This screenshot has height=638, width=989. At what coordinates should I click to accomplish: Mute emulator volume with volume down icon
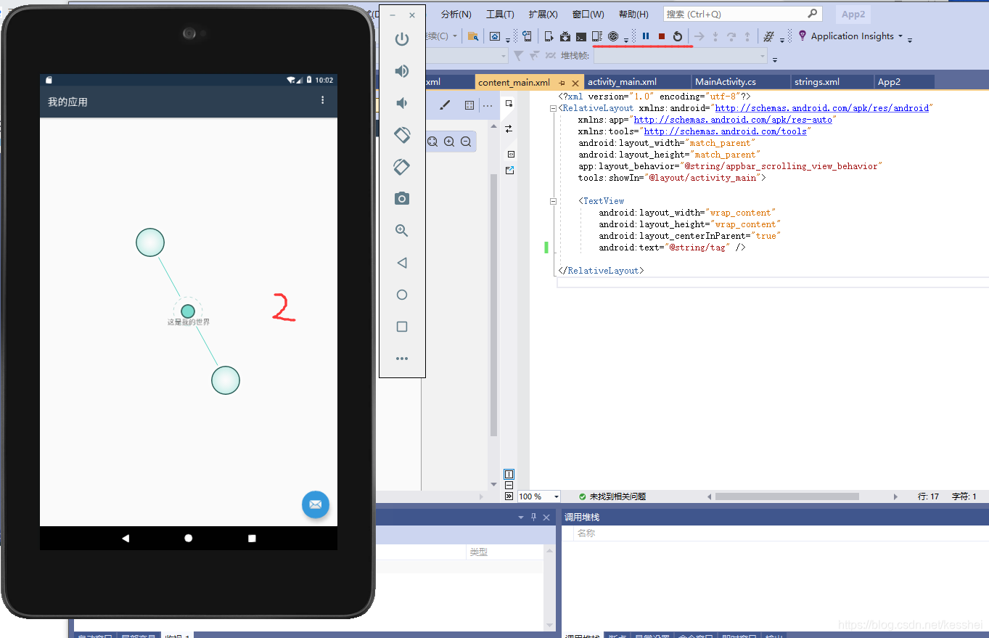pyautogui.click(x=402, y=103)
